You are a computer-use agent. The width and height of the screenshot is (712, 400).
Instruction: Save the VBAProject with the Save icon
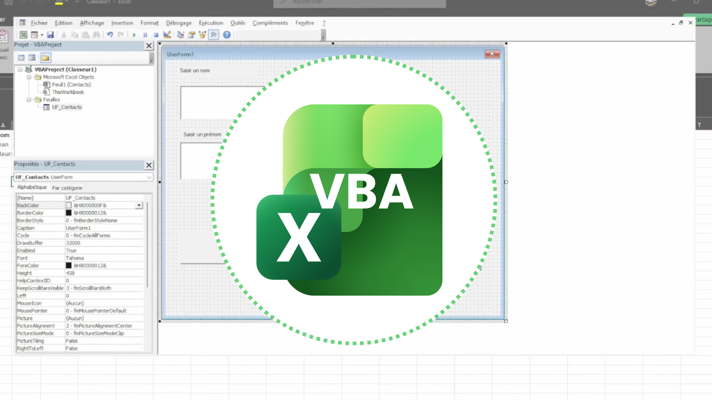click(50, 34)
